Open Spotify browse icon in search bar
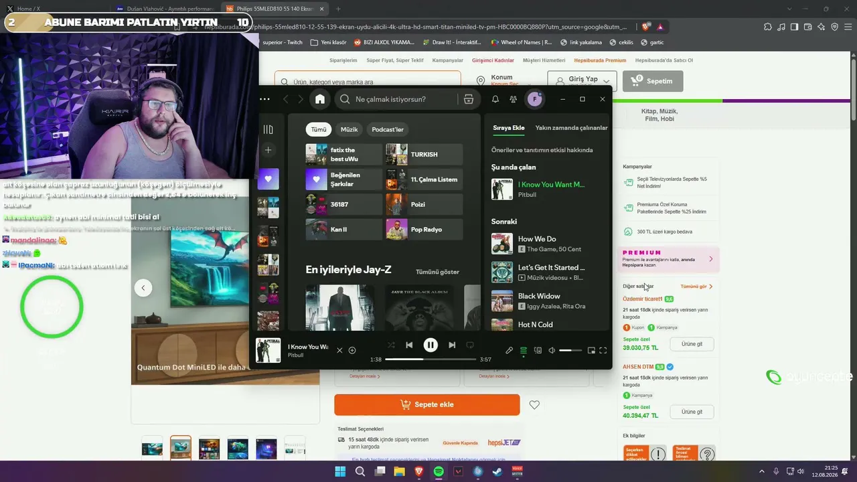This screenshot has width=857, height=482. tap(469, 99)
